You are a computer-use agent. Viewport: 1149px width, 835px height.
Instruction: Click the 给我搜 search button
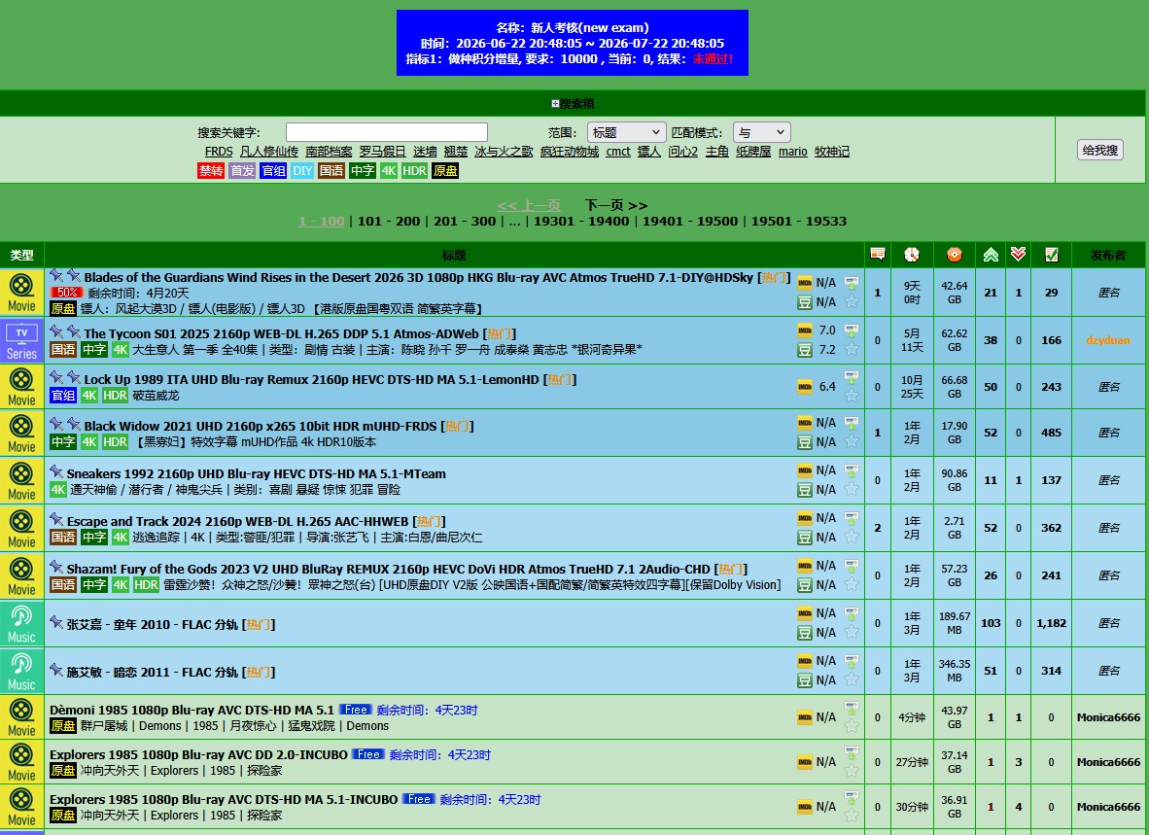pyautogui.click(x=1099, y=150)
